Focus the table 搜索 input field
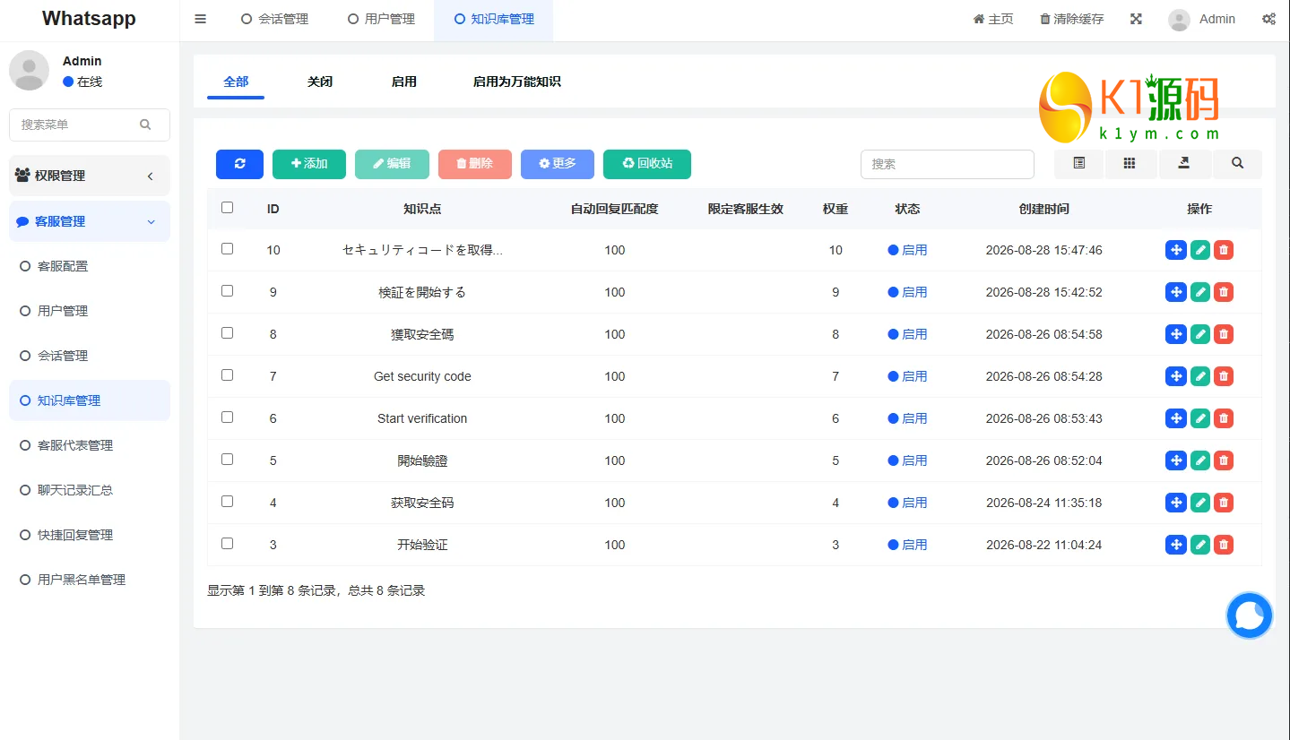Image resolution: width=1290 pixels, height=740 pixels. [948, 164]
